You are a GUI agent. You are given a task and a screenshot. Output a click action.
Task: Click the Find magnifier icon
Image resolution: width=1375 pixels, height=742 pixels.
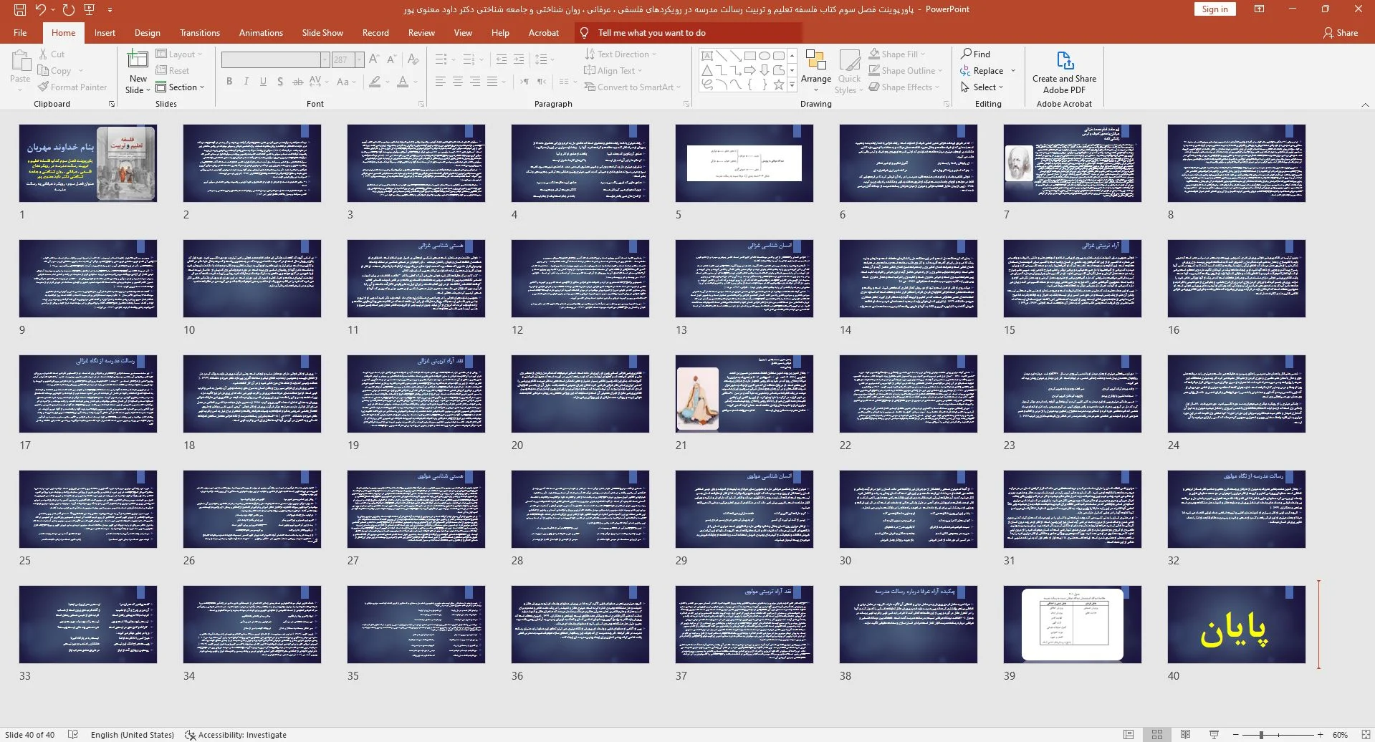tap(966, 54)
